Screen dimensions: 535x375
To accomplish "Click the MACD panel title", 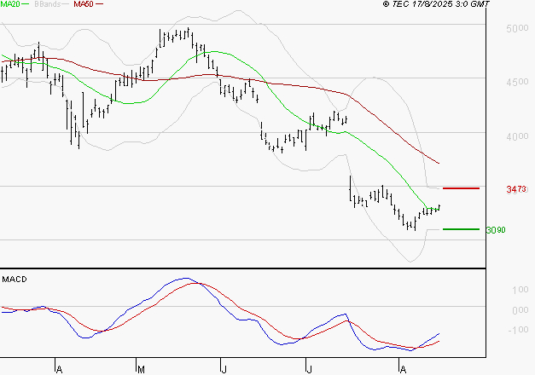I will 15,279.
